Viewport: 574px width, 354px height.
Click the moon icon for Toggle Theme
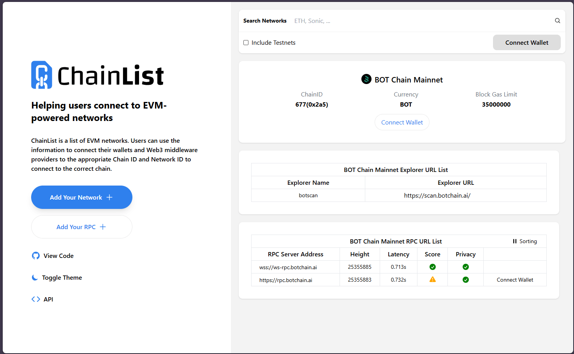pos(35,277)
